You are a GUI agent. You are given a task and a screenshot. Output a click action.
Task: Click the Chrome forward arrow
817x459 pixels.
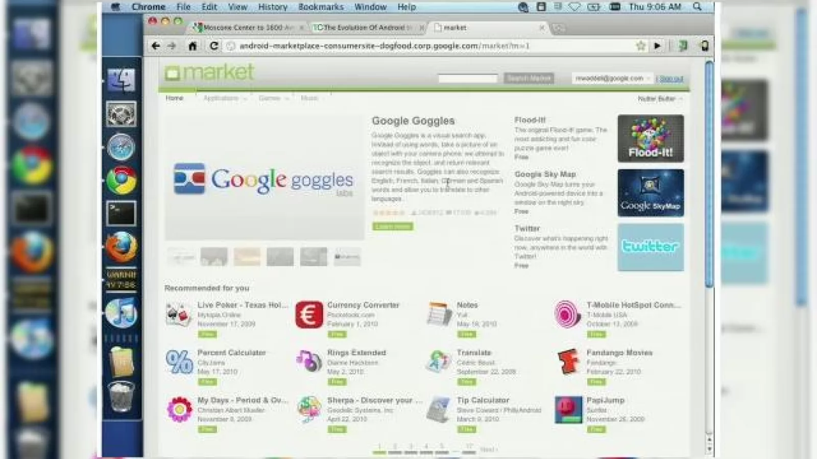click(x=172, y=46)
